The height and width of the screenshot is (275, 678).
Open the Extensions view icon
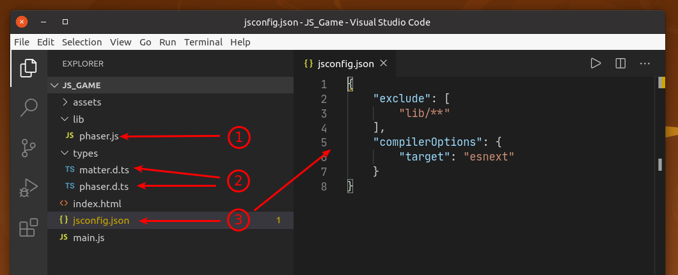(x=29, y=228)
